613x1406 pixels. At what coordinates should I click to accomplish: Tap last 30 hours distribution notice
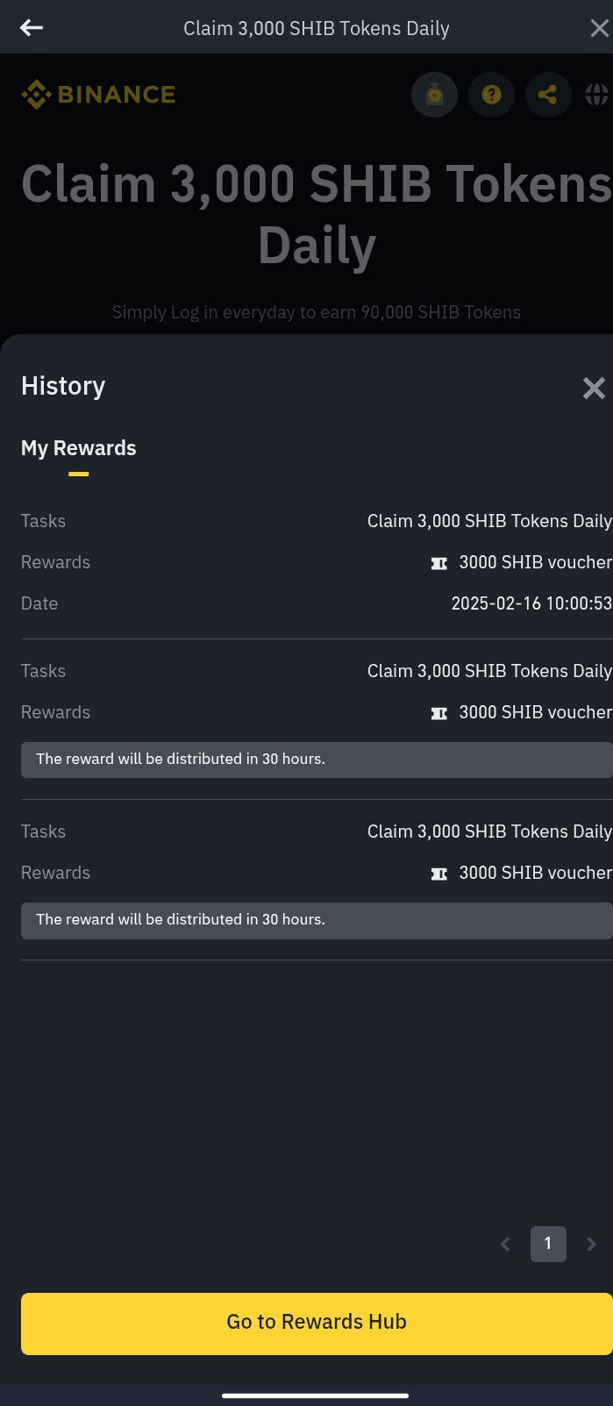pos(317,920)
